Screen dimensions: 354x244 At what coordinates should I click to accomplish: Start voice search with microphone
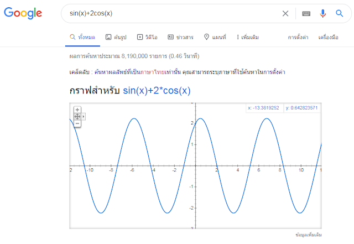tap(323, 13)
